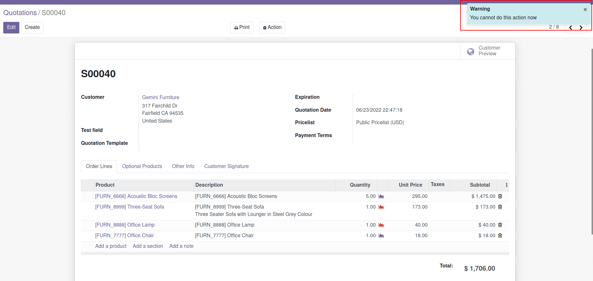The width and height of the screenshot is (593, 281).
Task: Click Add a note link
Action: coord(182,246)
